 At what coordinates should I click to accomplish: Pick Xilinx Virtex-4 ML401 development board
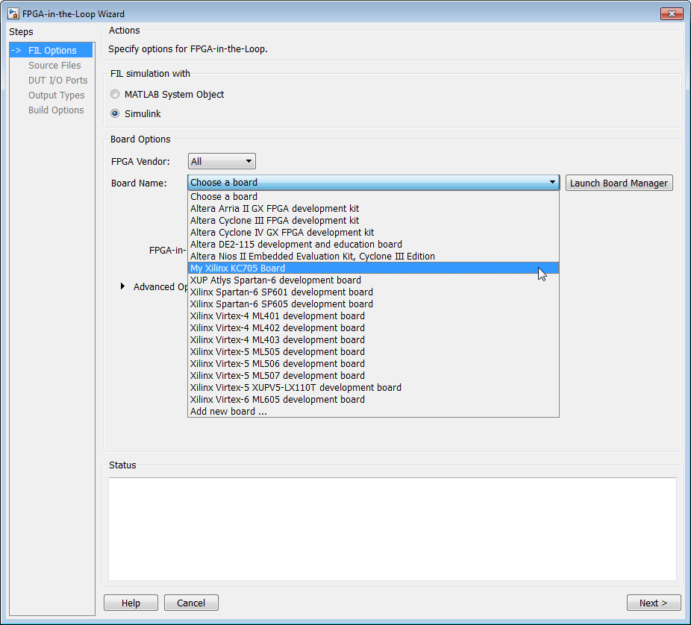373,315
